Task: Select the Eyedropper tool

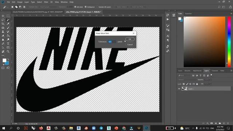Action: (x=8, y=24)
